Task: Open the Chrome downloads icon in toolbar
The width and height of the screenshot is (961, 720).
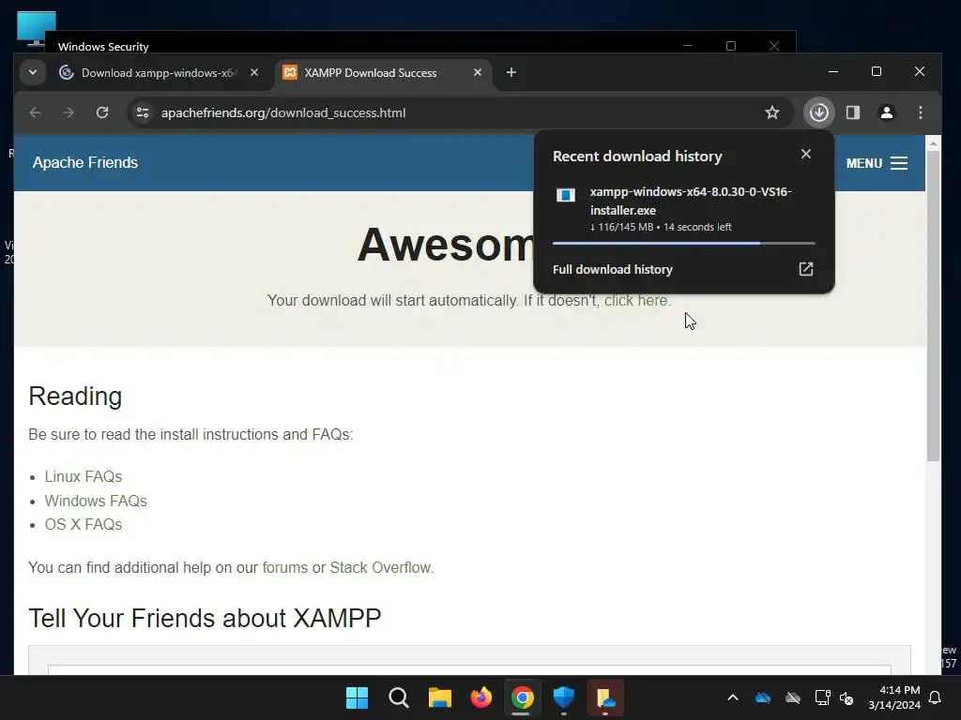Action: pyautogui.click(x=818, y=112)
